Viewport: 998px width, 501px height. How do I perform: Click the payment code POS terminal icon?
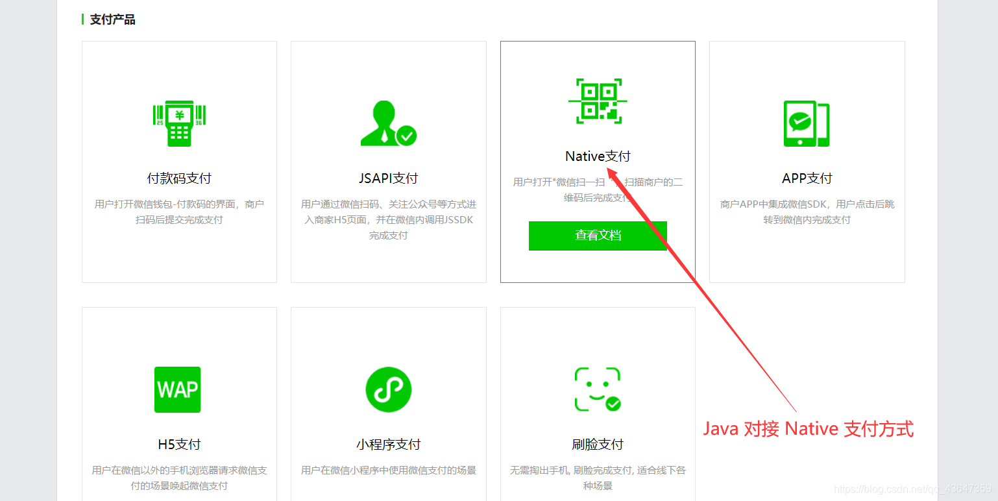click(179, 123)
